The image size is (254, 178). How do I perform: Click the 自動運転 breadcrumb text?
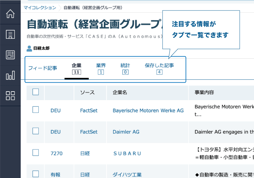pyautogui.click(x=93, y=8)
